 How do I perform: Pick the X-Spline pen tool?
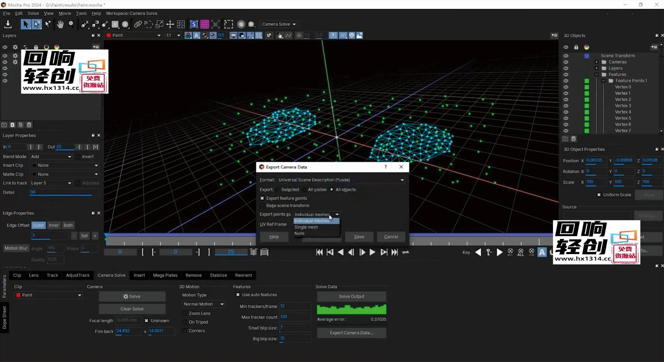point(84,24)
